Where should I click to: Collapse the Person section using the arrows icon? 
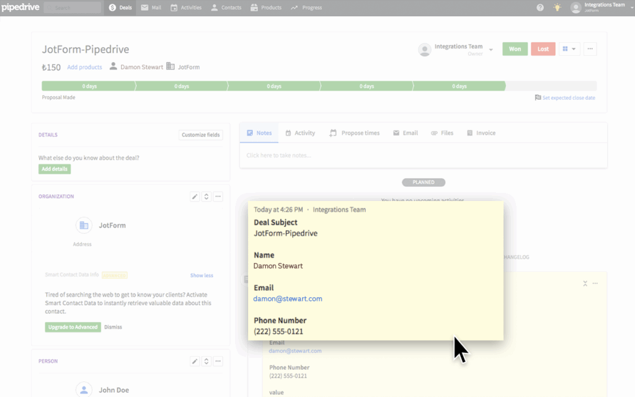point(206,361)
